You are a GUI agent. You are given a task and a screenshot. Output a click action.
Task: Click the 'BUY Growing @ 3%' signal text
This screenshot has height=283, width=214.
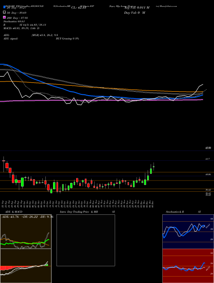(67, 39)
